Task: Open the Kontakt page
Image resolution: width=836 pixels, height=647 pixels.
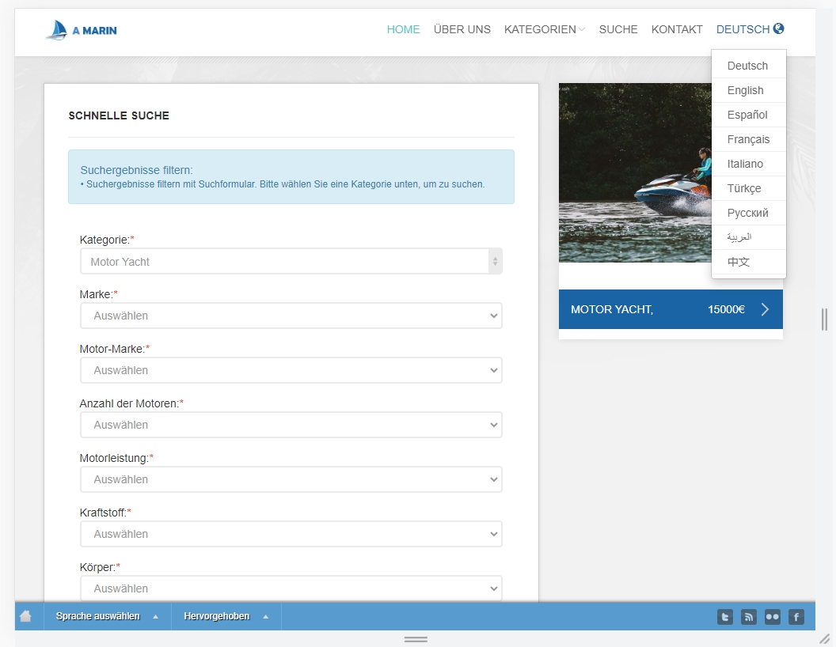Action: pyautogui.click(x=677, y=29)
